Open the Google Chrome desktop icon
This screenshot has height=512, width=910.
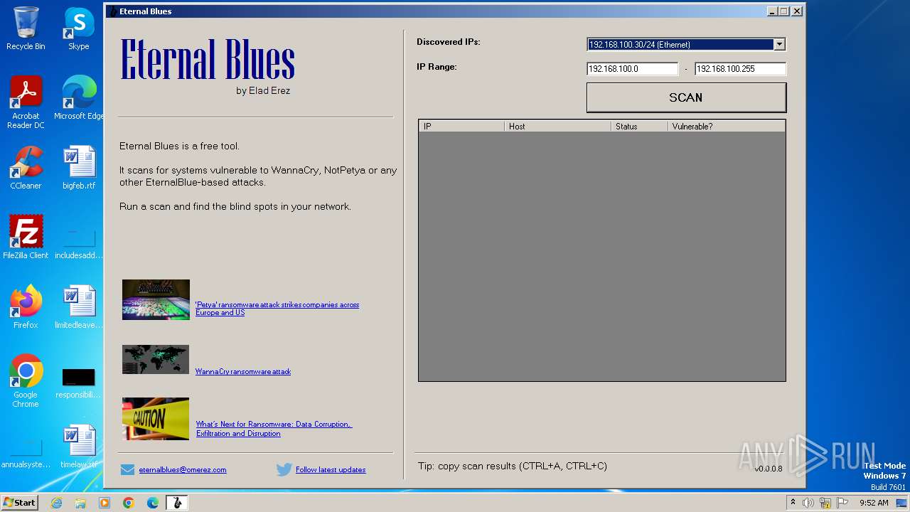click(26, 381)
